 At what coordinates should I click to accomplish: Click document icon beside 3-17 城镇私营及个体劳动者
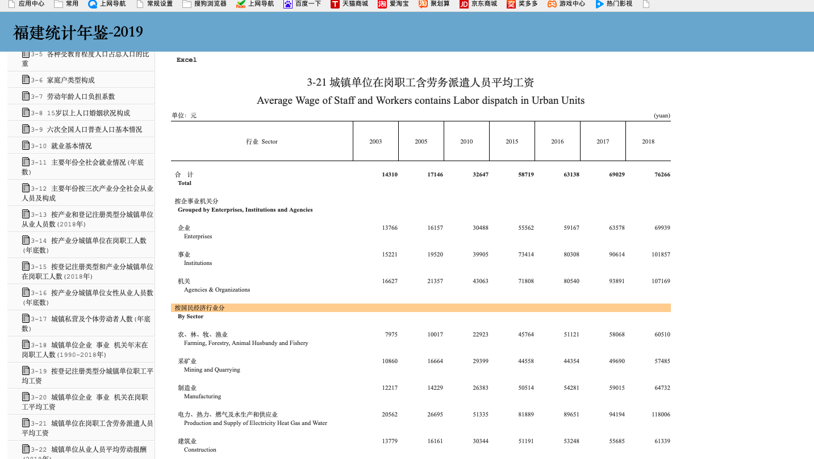coord(26,318)
